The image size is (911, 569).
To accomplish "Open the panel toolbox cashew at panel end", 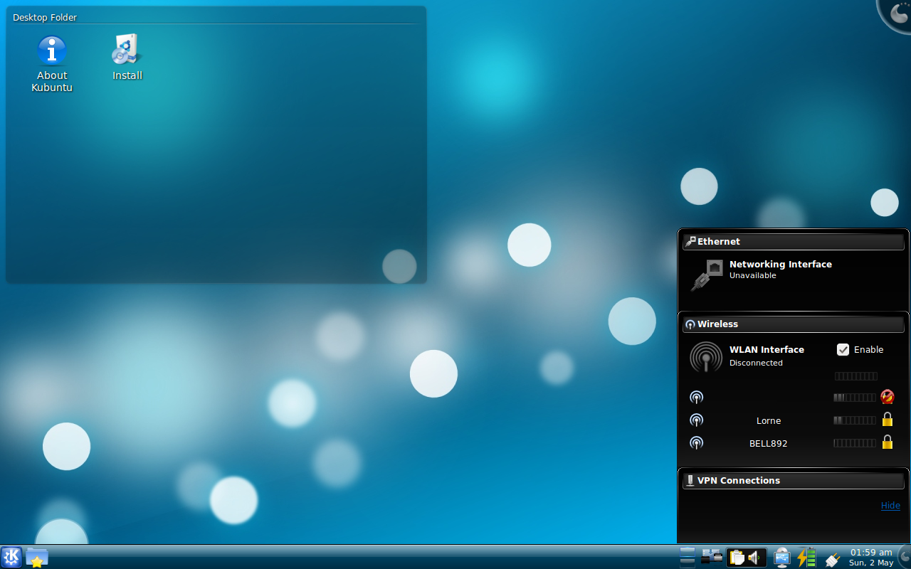I will (905, 557).
